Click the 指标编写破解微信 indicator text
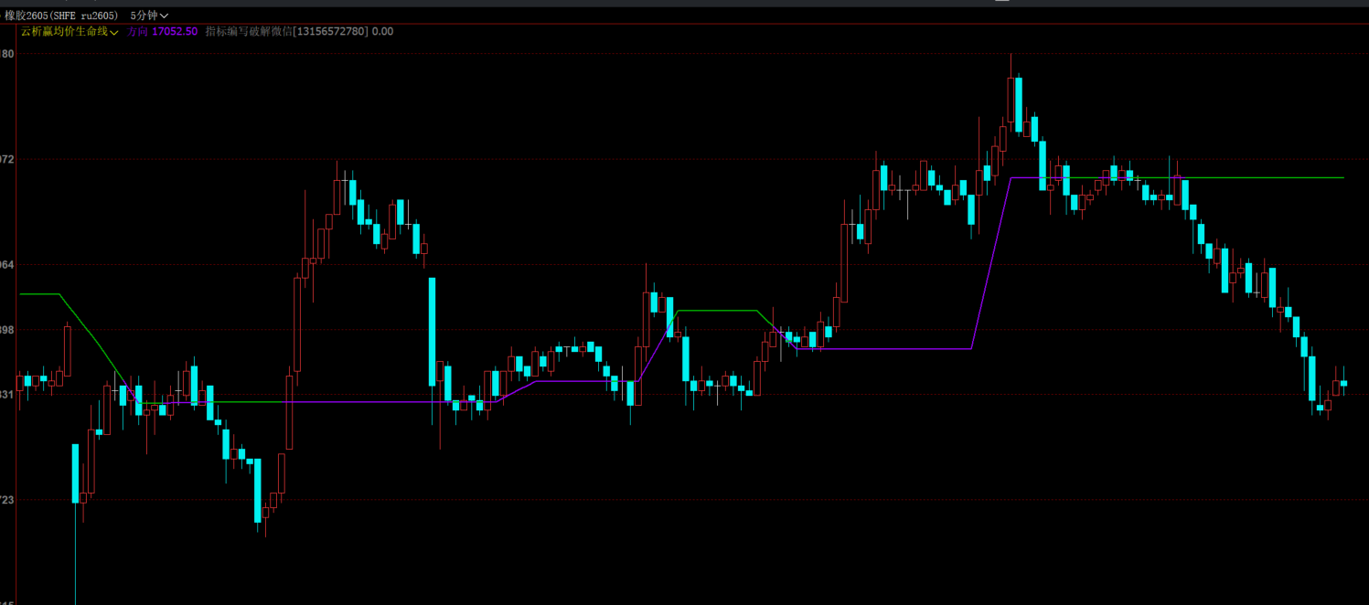Viewport: 1369px width, 605px height. coord(286,32)
